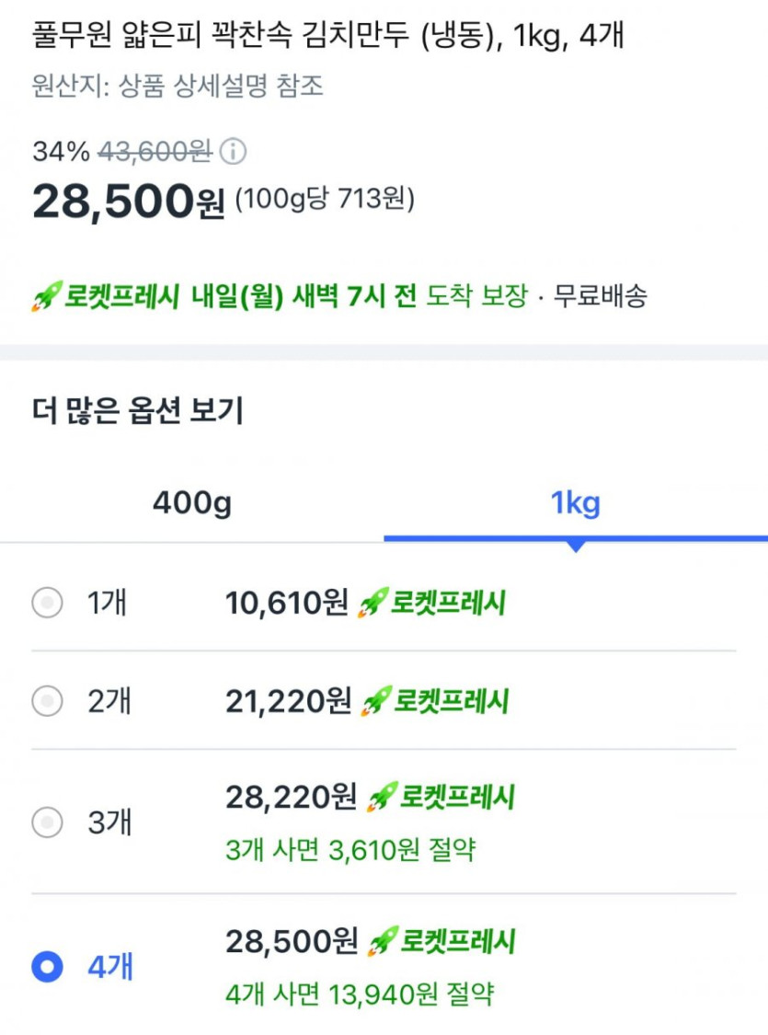This screenshot has height=1035, width=768.
Task: Click the 3개 사면 3,610원 절약 text
Action: pos(350,849)
